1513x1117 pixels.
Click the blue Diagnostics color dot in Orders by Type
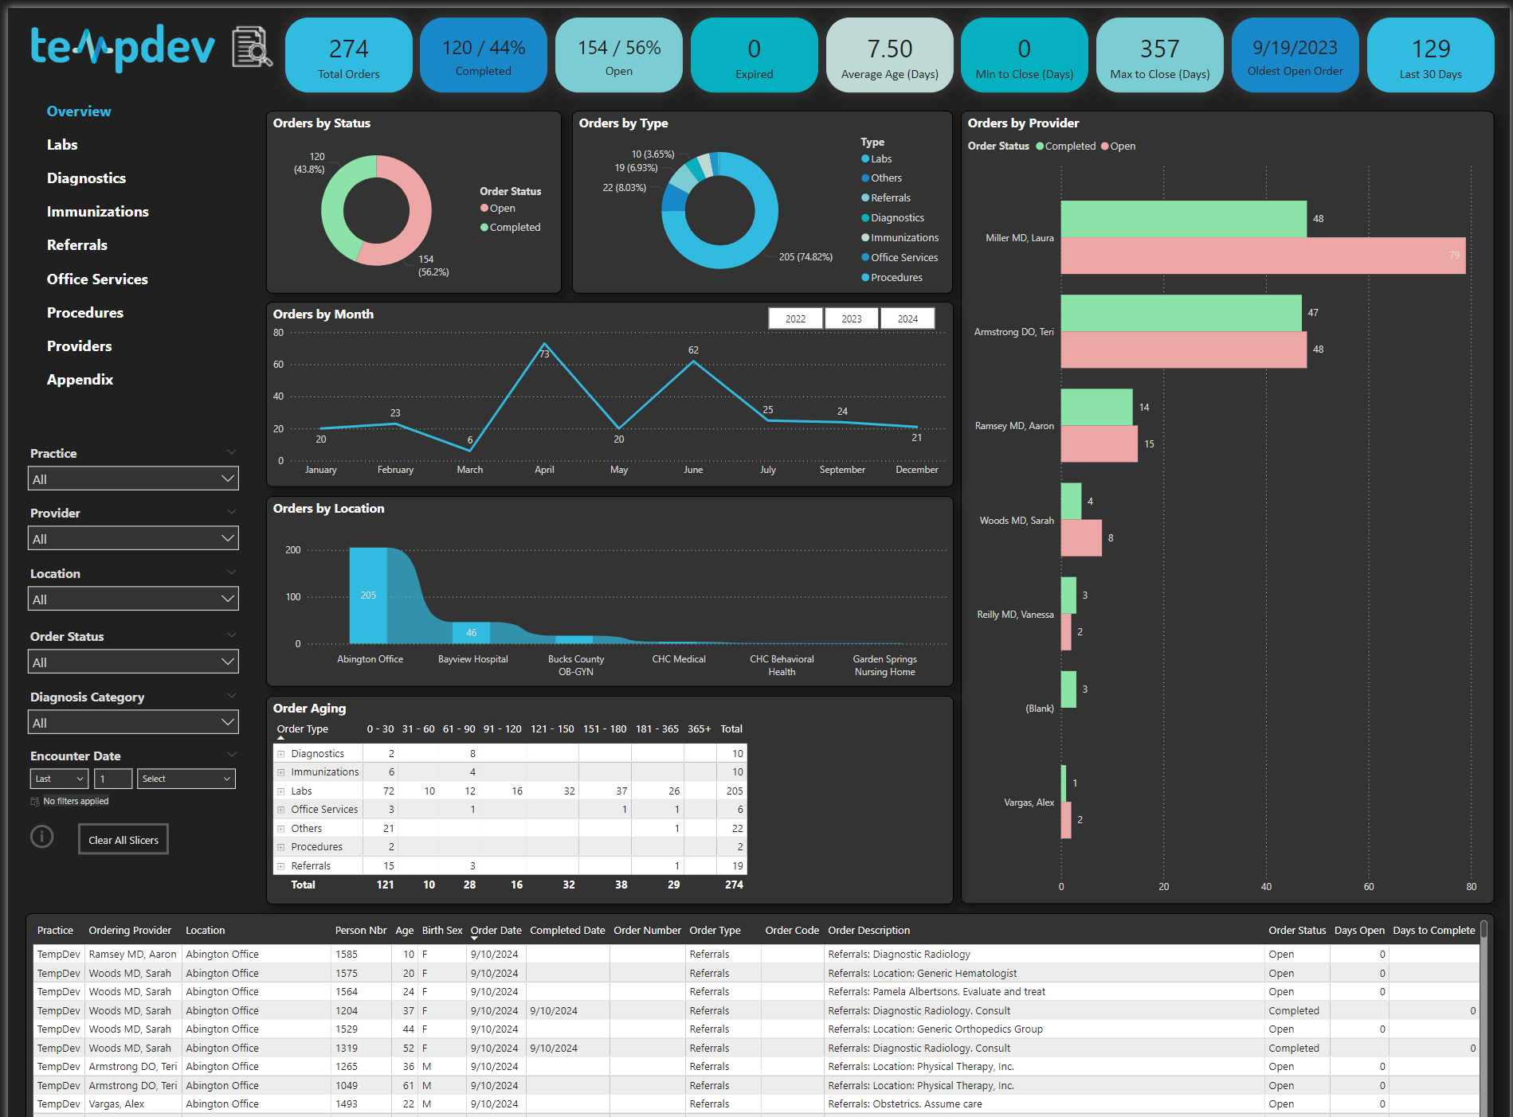click(x=864, y=217)
